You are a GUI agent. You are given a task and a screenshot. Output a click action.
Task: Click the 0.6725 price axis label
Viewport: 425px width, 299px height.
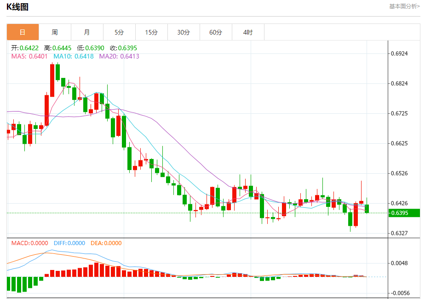tap(399, 113)
